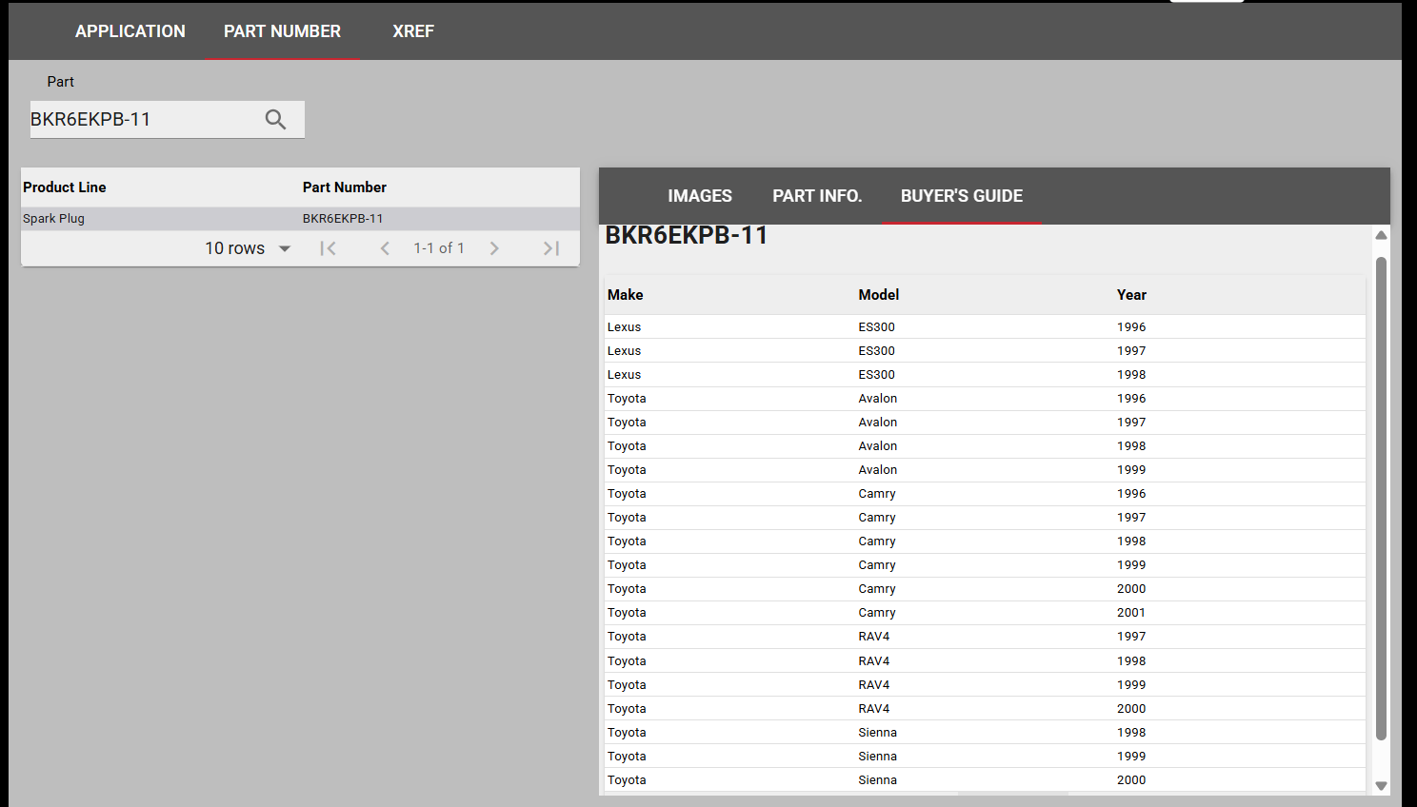Image resolution: width=1417 pixels, height=807 pixels.
Task: Open the XREF tab
Action: [413, 31]
